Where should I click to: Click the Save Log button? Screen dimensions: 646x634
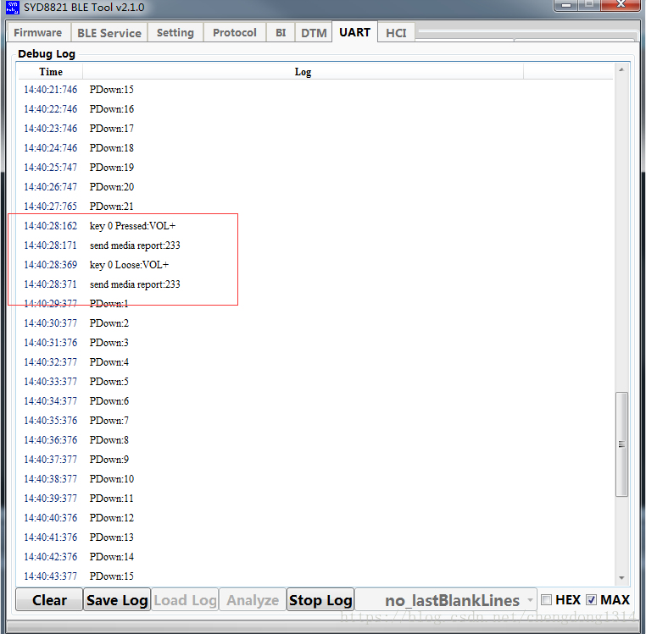click(x=117, y=600)
